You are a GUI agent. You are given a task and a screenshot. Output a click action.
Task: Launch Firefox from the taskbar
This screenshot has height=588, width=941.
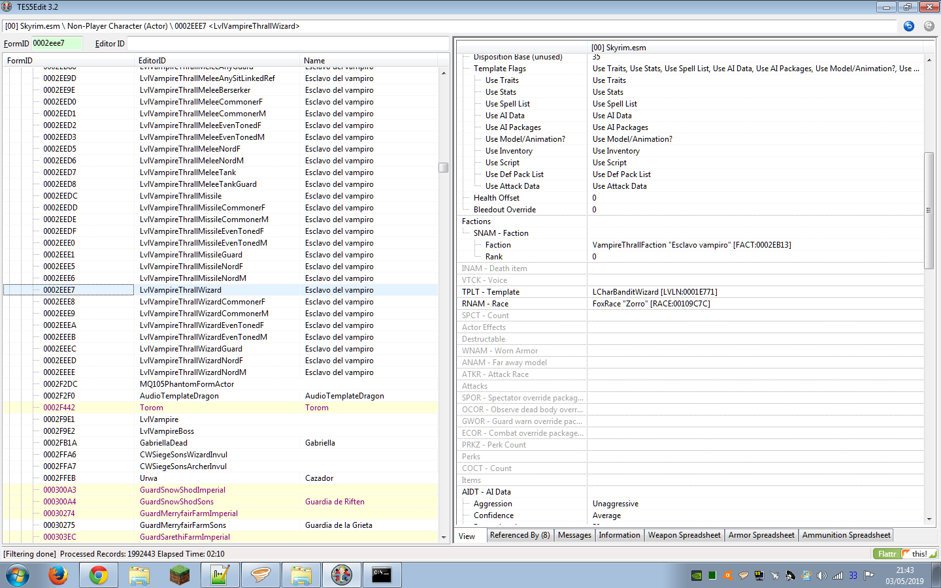58,575
